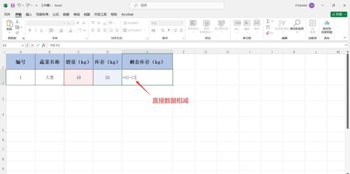
Task: Open the number format dropdown
Action: [182, 23]
